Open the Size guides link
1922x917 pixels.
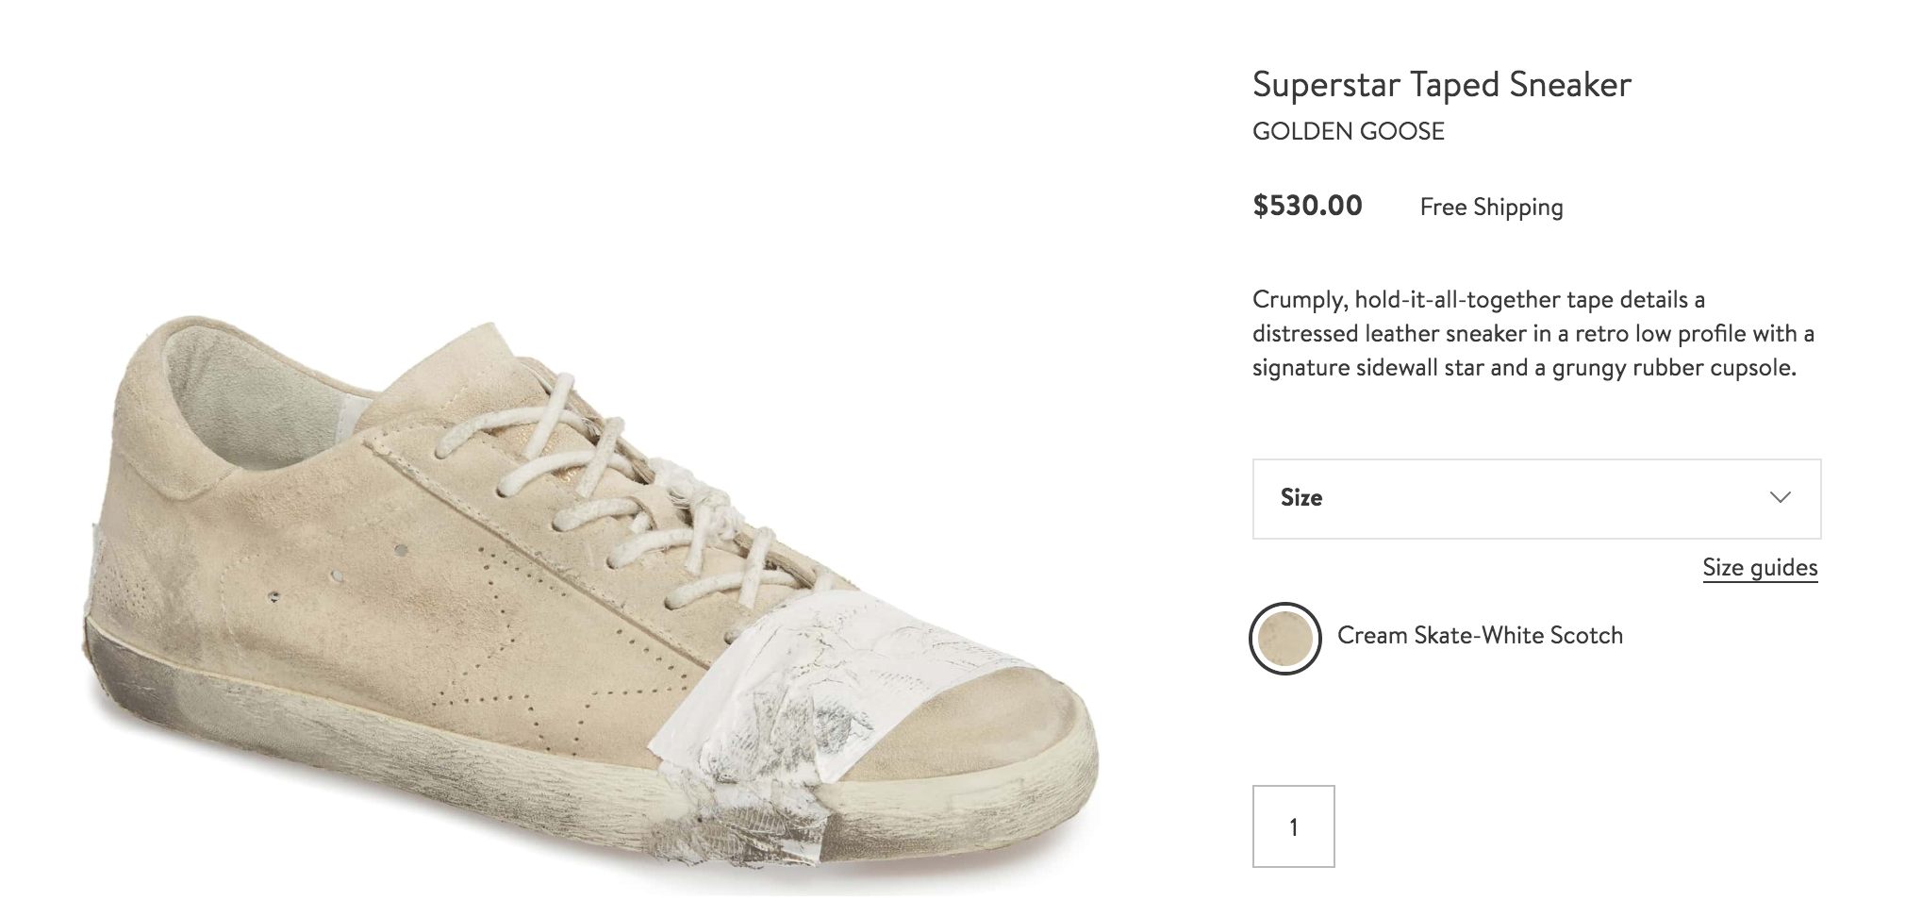click(x=1759, y=567)
